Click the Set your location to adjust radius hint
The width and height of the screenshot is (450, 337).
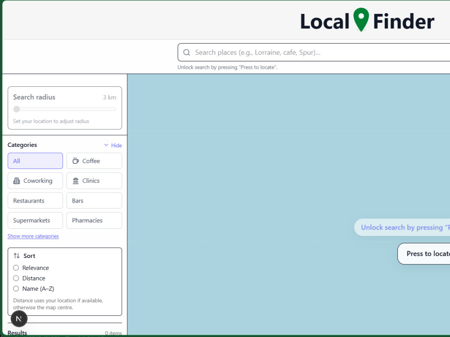click(51, 121)
